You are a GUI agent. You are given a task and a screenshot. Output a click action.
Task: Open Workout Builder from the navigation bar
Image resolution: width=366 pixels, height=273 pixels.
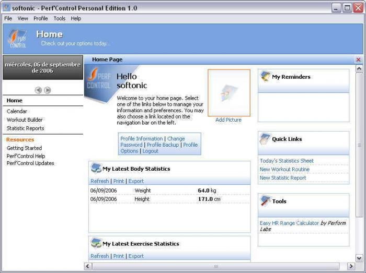pos(25,120)
